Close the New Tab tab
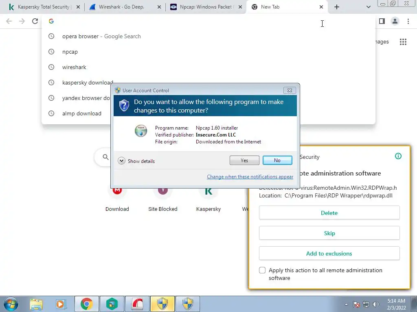The height and width of the screenshot is (312, 417). tap(321, 7)
